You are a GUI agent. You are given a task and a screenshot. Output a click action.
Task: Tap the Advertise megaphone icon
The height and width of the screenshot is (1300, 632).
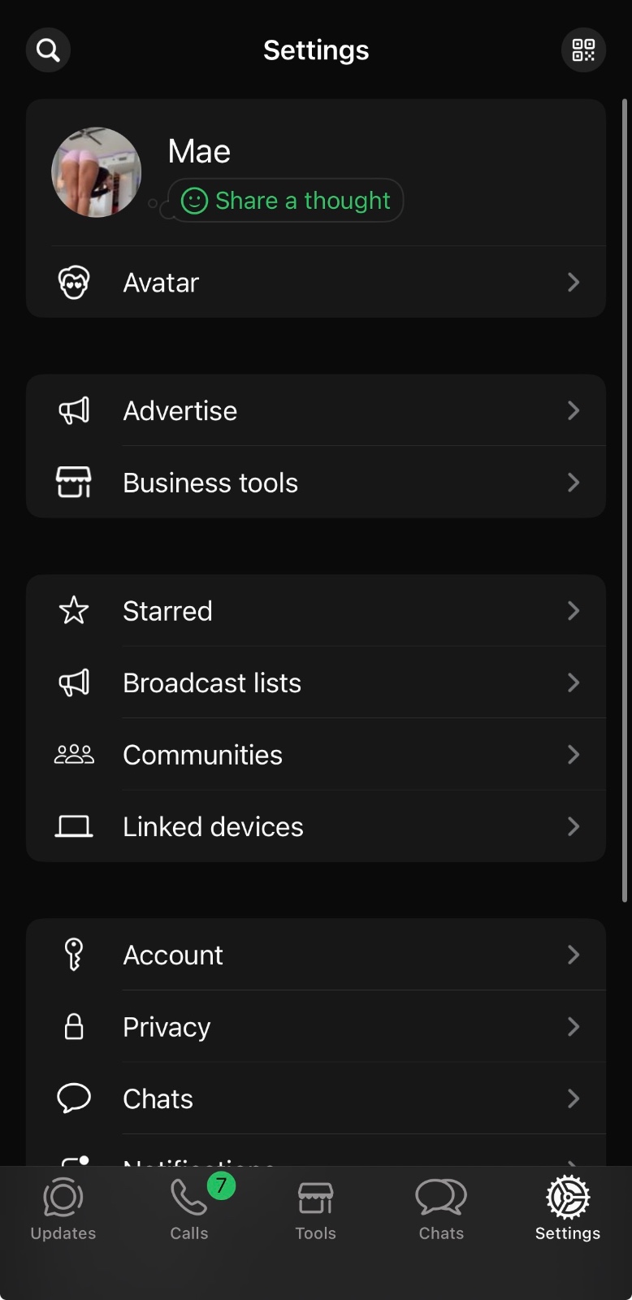74,411
